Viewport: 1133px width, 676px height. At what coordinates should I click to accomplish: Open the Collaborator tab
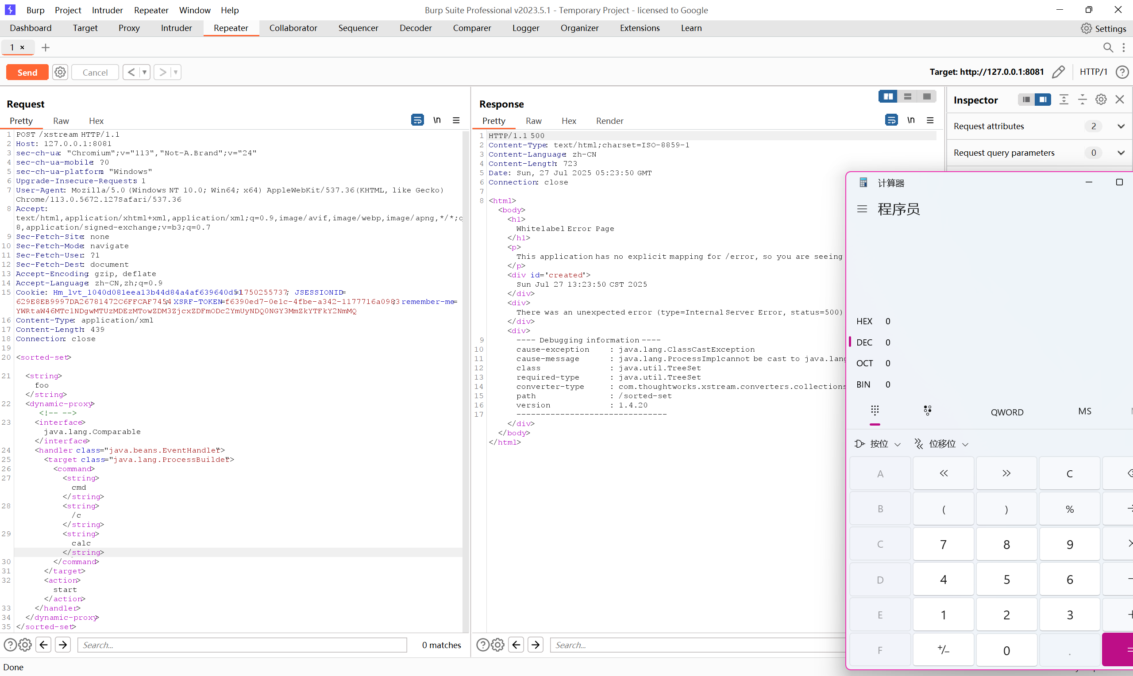click(x=293, y=28)
